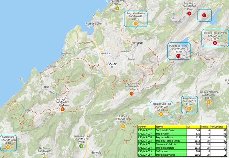Click the Sa Comuna marker numbered 13
This screenshot has height=158, width=229.
point(8,147)
